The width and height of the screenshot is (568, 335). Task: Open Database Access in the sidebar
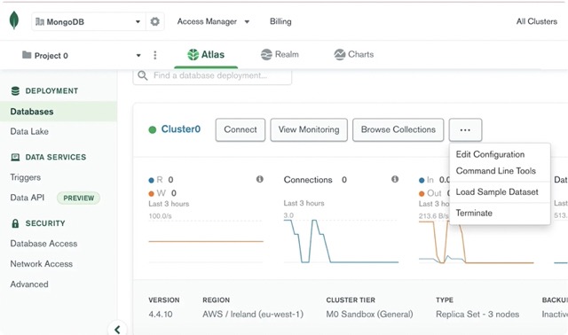point(43,244)
